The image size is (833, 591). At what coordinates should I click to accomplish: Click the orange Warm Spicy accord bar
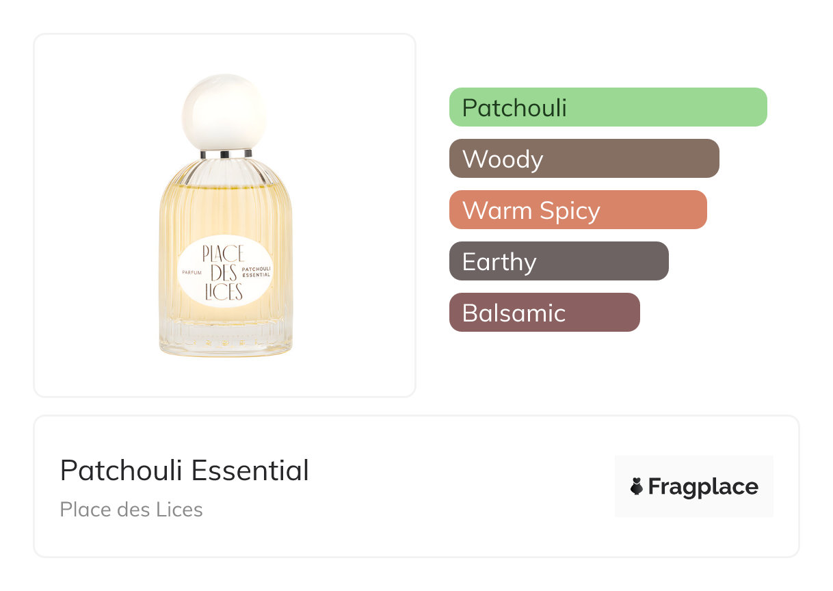point(577,210)
